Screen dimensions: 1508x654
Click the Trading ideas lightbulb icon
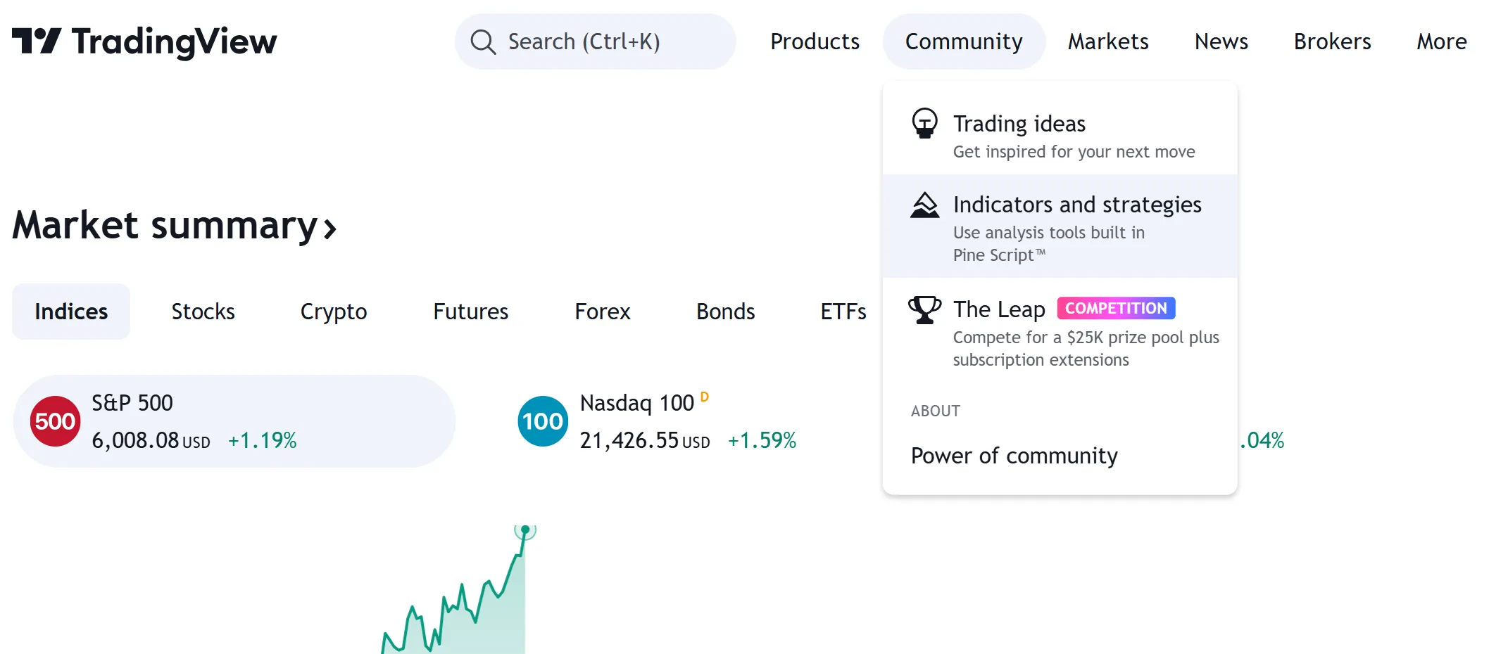click(x=924, y=124)
